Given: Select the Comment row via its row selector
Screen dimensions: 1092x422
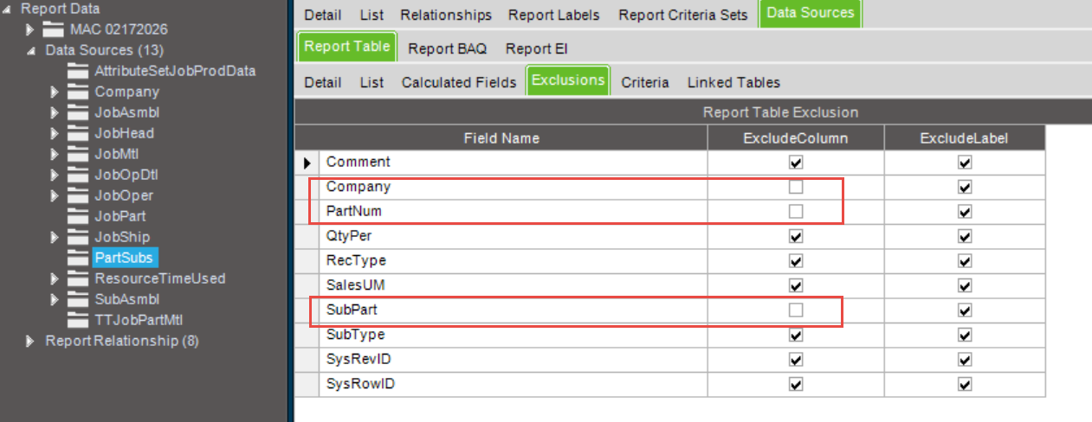Looking at the screenshot, I should pos(307,163).
